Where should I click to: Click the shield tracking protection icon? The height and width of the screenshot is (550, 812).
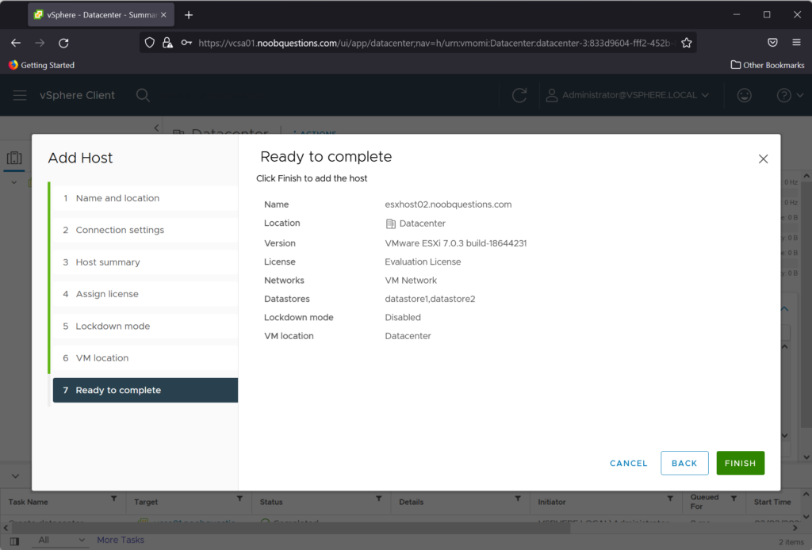click(150, 43)
